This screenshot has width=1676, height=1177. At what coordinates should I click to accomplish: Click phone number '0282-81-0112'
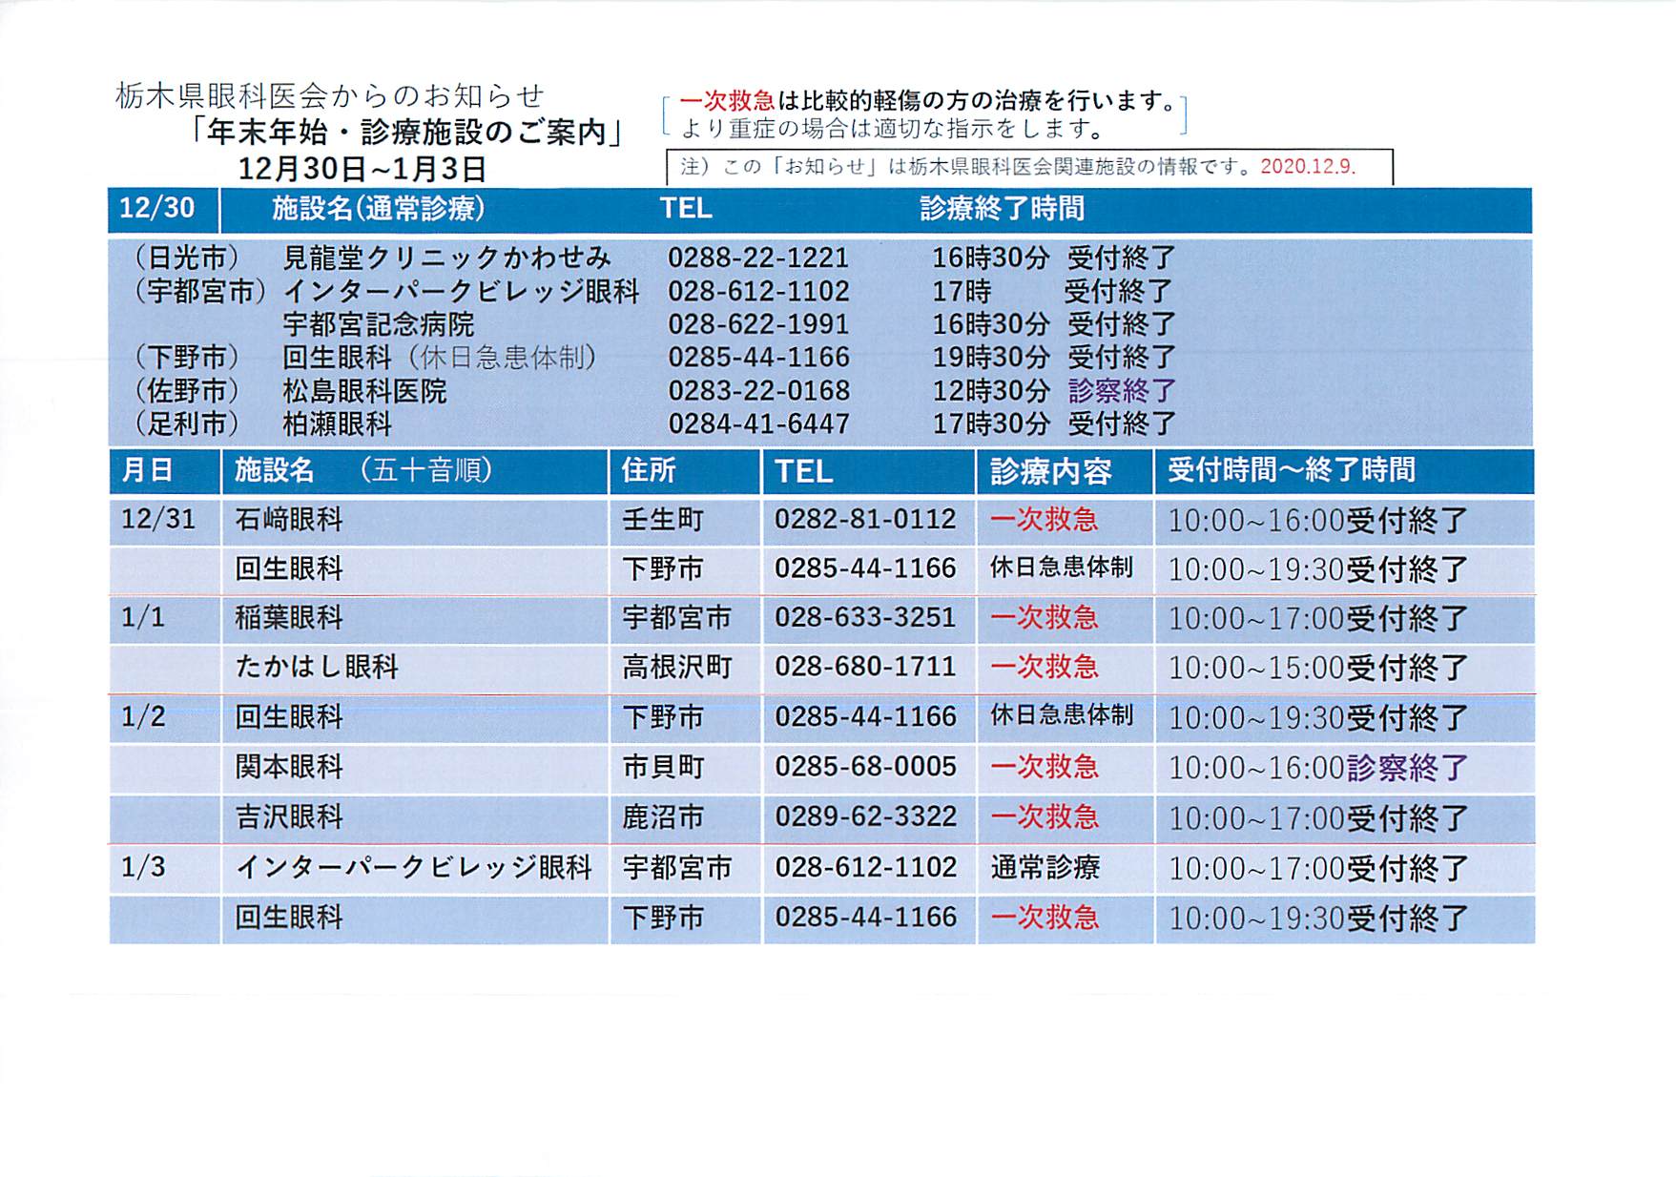click(864, 519)
